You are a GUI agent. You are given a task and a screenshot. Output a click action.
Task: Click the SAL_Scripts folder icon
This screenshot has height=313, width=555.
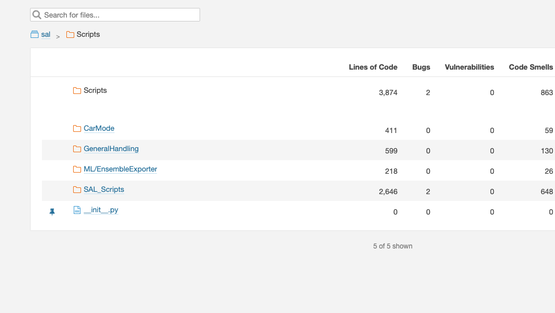pyautogui.click(x=77, y=190)
